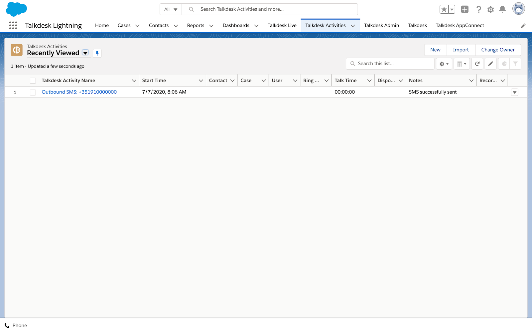Open the Favorites star icon
Screen dimensions: 532x333
[x=444, y=9]
